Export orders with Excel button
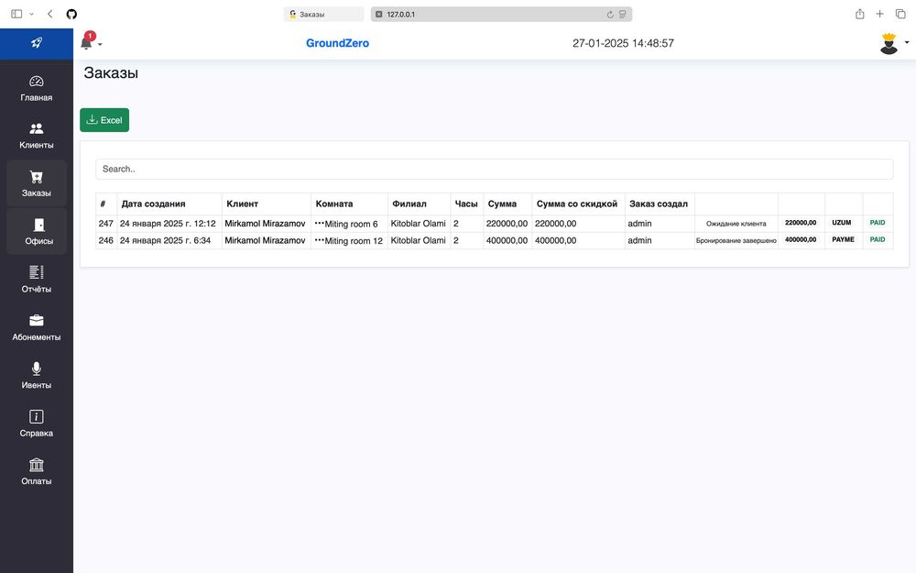Screen dimensions: 916x573 point(104,120)
